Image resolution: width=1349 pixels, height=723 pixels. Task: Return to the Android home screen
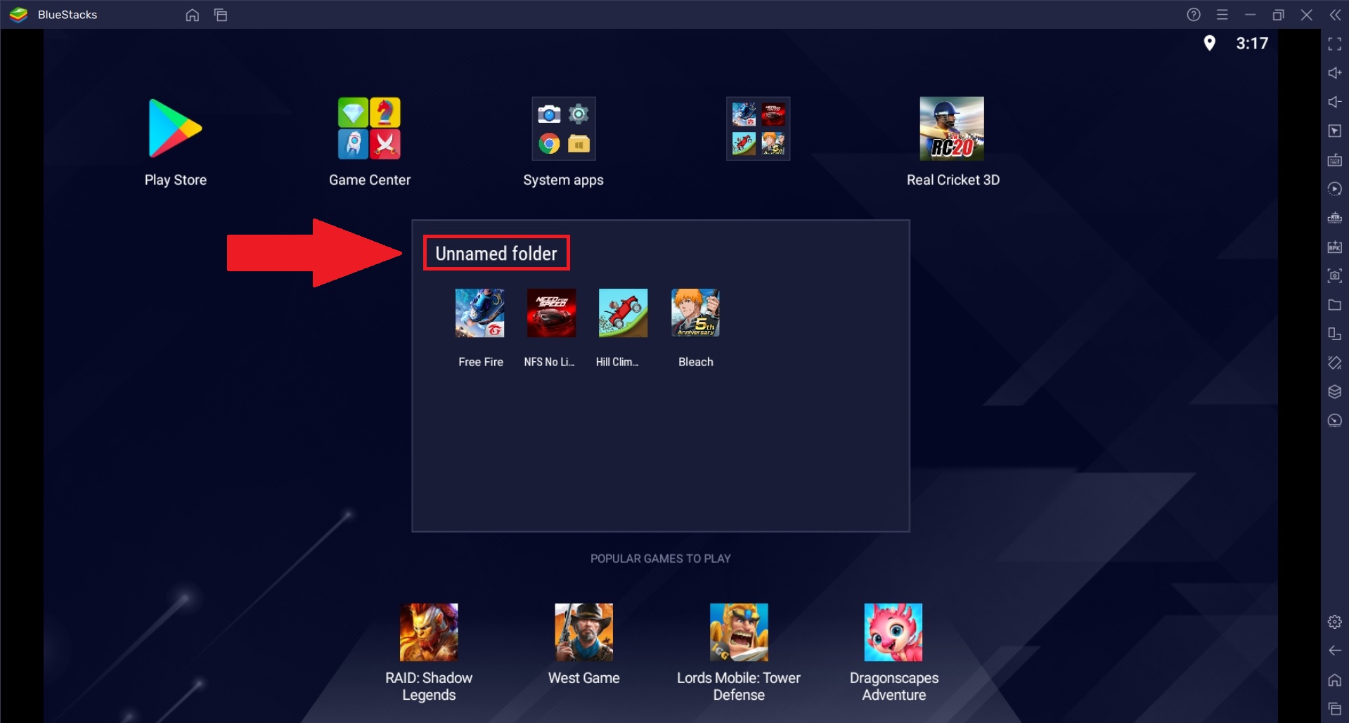click(x=1334, y=680)
